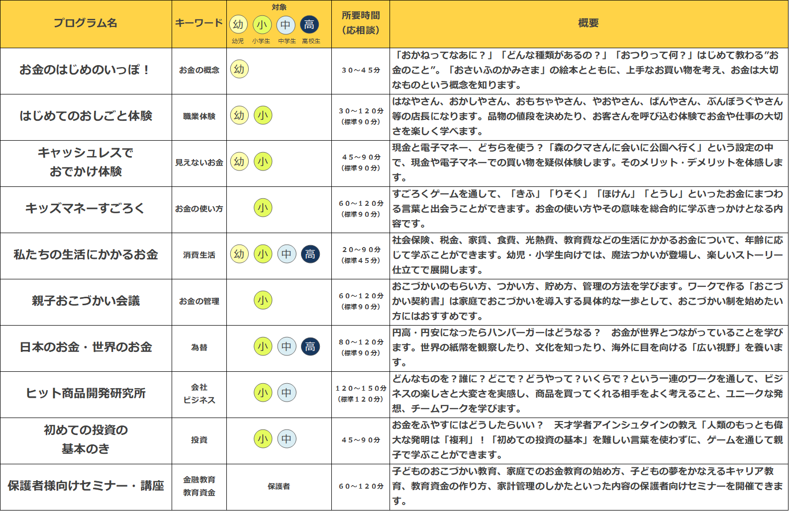
Task: Click 小学生 label under header badge
Action: coord(261,41)
